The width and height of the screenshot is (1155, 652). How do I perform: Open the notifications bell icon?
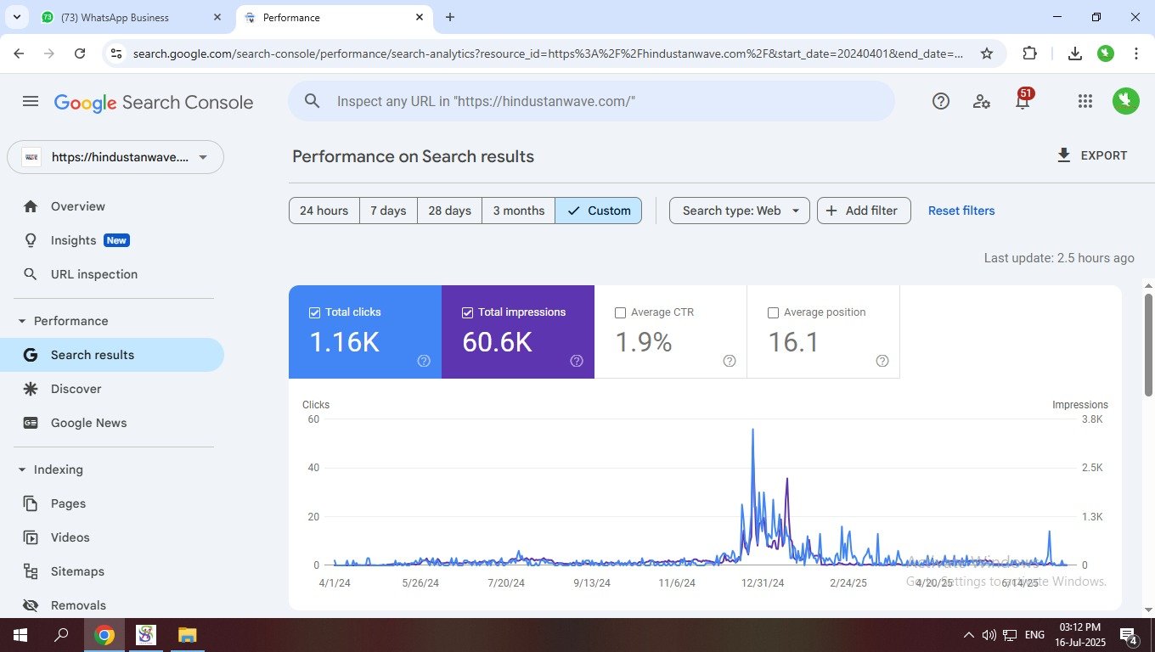pyautogui.click(x=1023, y=102)
